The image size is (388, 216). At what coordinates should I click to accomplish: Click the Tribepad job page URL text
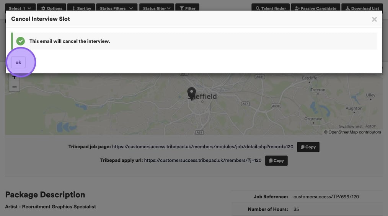(x=202, y=147)
